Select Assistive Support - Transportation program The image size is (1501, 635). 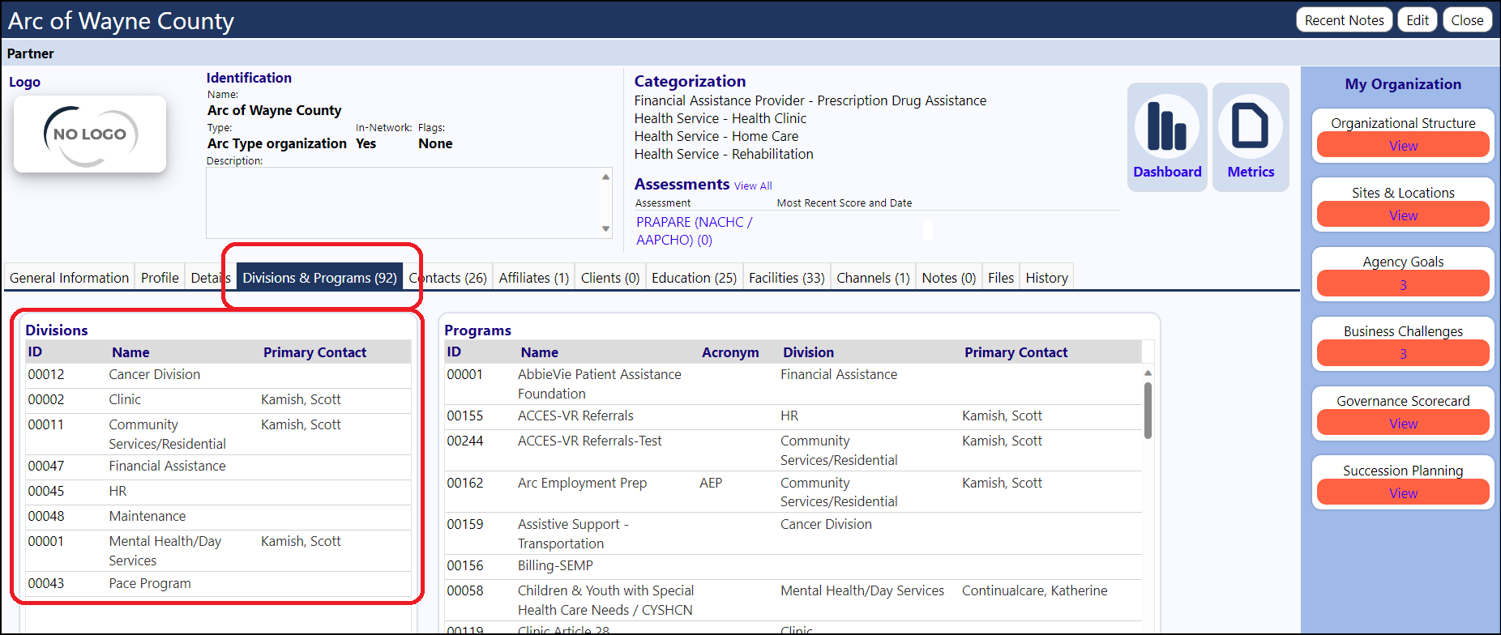click(x=793, y=534)
